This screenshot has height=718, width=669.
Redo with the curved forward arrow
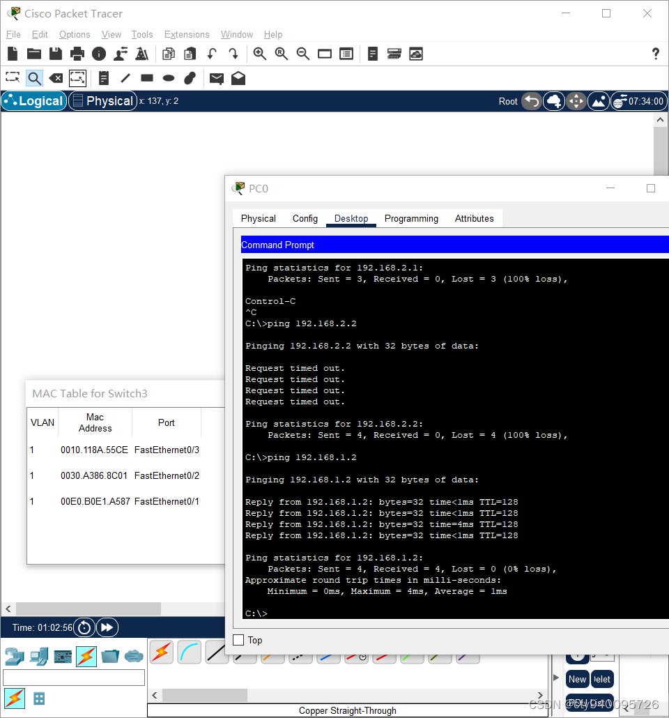coord(233,54)
